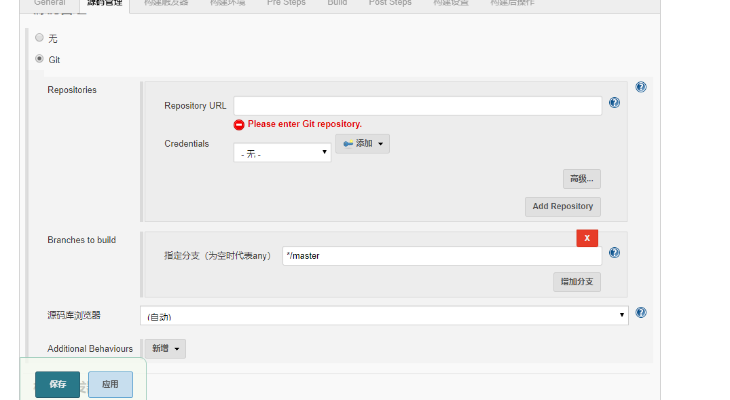Click the 高级... advanced button

[581, 179]
